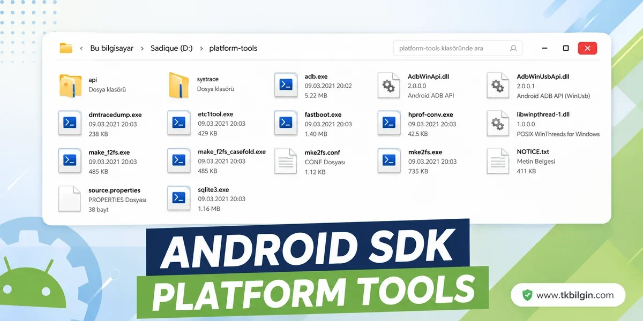Click the mke2fs.conf file name
This screenshot has height=321, width=643.
click(322, 152)
